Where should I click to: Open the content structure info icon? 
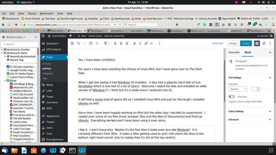91,43
